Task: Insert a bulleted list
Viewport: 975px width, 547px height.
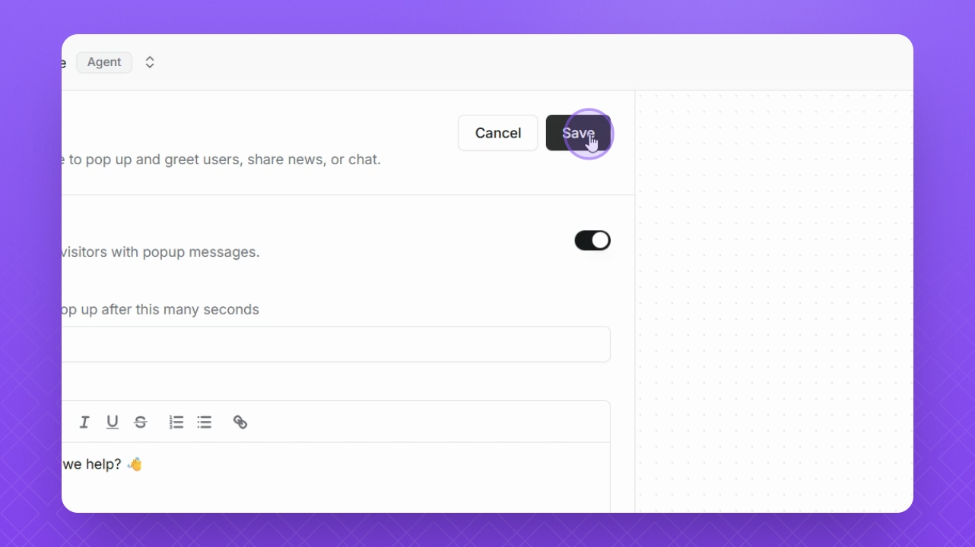Action: [205, 422]
